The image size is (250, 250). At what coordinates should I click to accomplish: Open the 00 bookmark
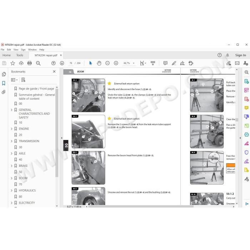(20, 104)
